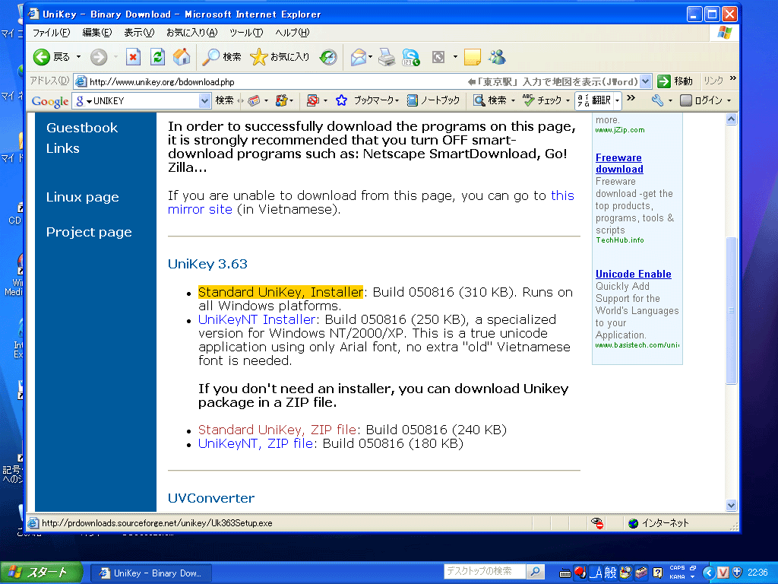778x584 pixels.
Task: Toggle IME input mode 'A' button
Action: pyautogui.click(x=596, y=573)
